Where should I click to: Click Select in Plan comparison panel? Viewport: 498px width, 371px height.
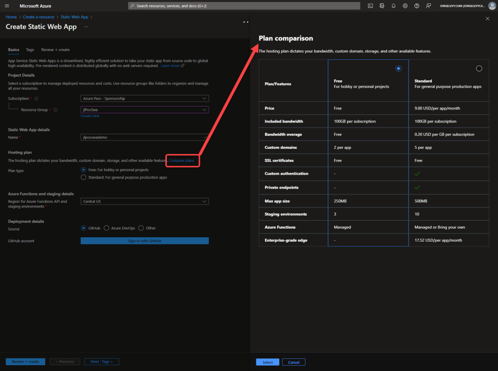pos(267,362)
